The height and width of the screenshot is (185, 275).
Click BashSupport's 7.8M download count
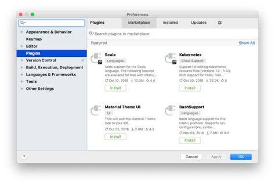[x=212, y=133]
